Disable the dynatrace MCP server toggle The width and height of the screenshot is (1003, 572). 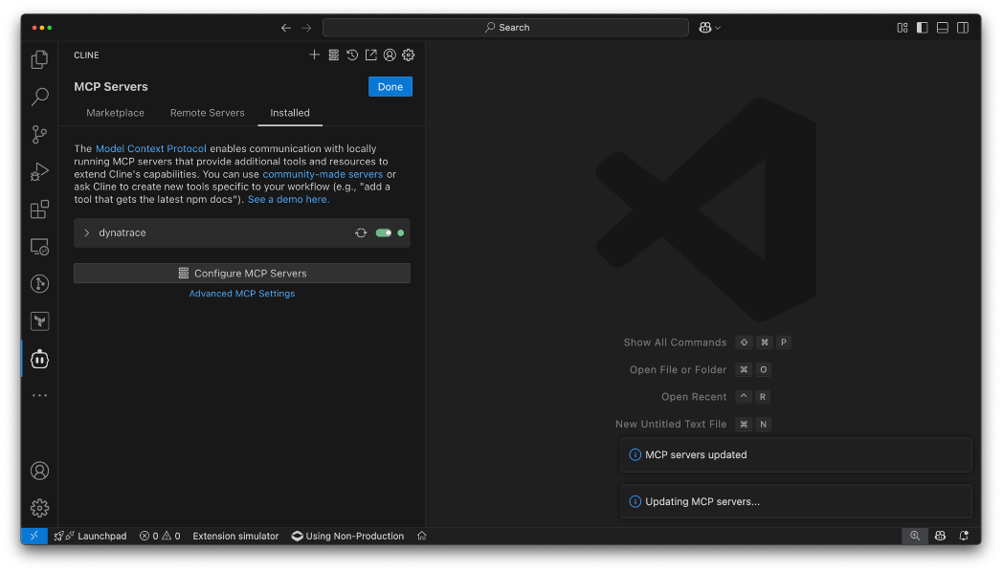point(383,232)
